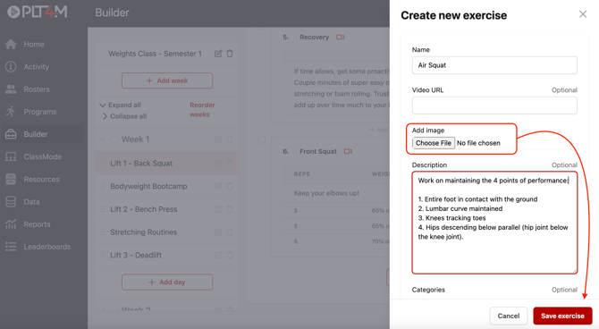Edit Weights Class - Semester 1 program
599x329 pixels.
(x=218, y=54)
